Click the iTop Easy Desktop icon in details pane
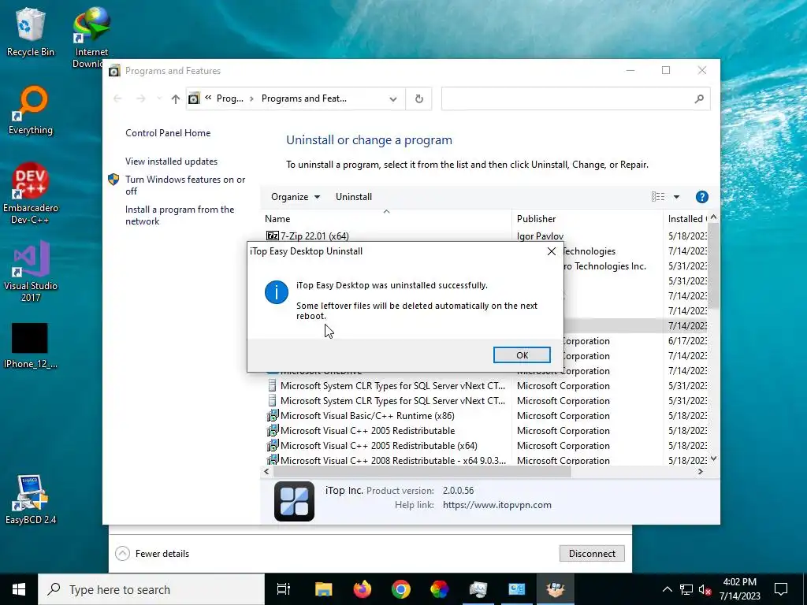This screenshot has height=605, width=807. point(294,501)
